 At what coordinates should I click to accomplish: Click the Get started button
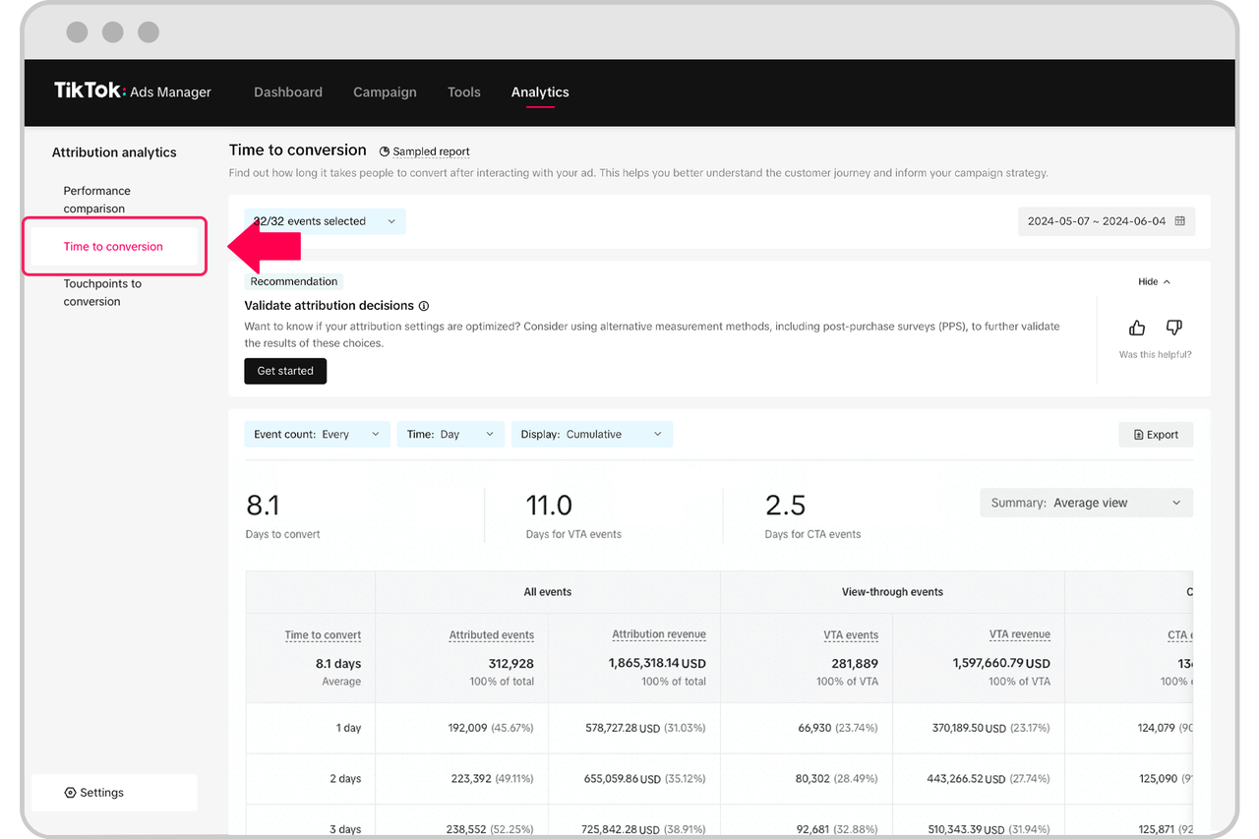tap(285, 371)
